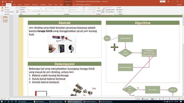Viewport: 184px width, 103px height.
Task: Click the Cut scissors command
Action: coord(7,7)
